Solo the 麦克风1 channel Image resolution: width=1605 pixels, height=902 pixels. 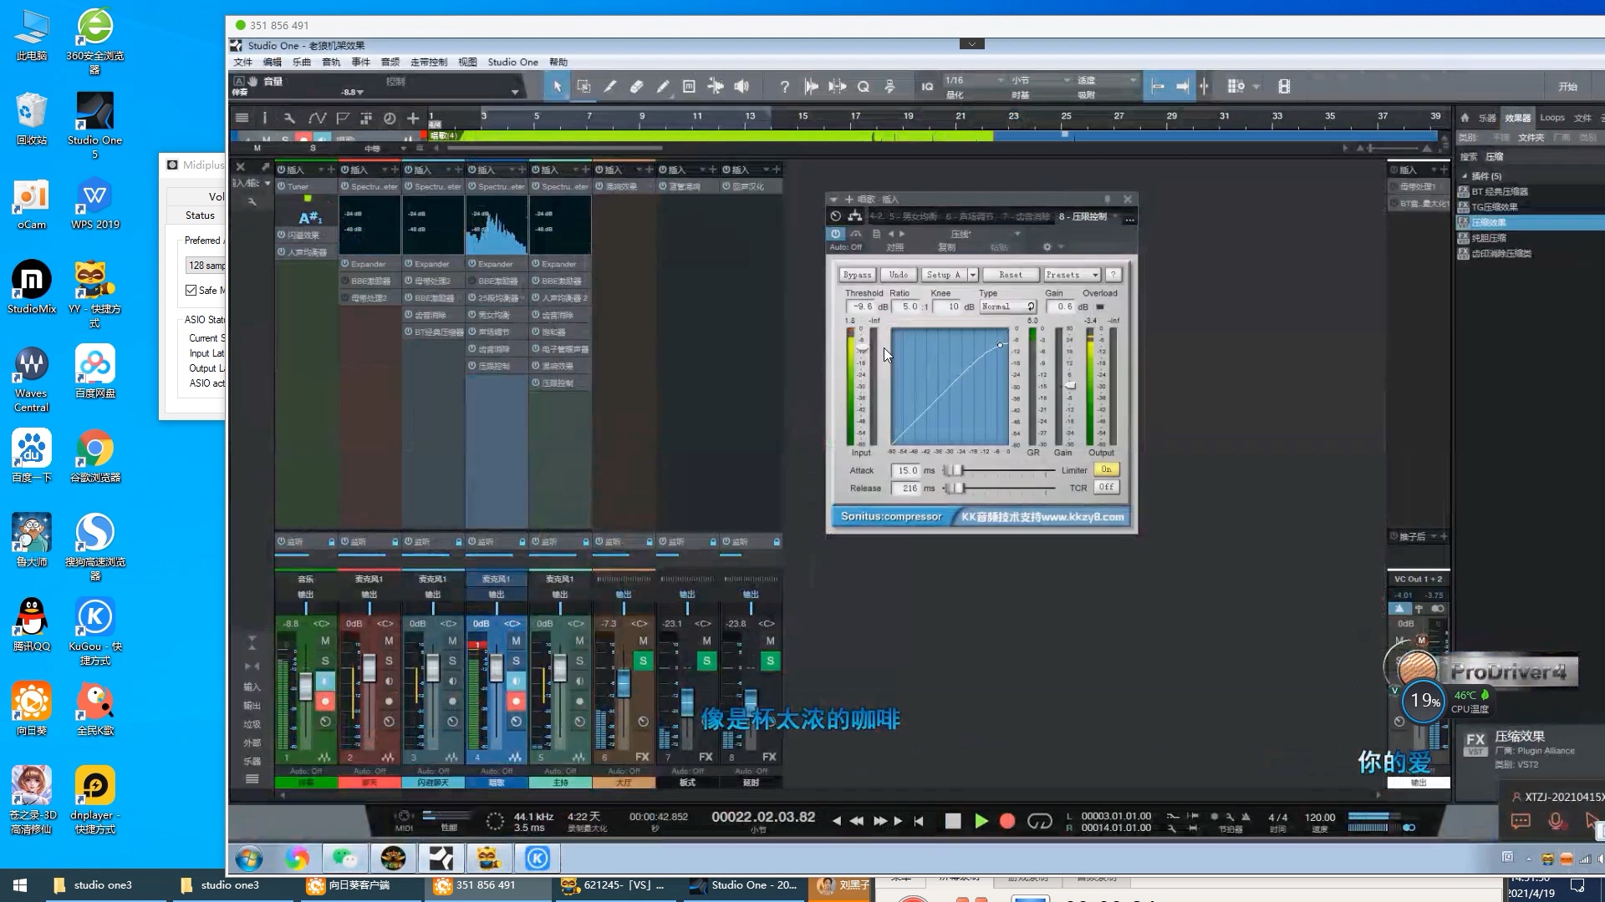click(x=388, y=661)
